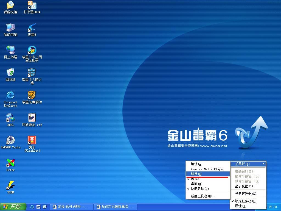Switch to the 系统+软件+硬件 taskbar window
Screen dimensions: 281x211
(71, 207)
